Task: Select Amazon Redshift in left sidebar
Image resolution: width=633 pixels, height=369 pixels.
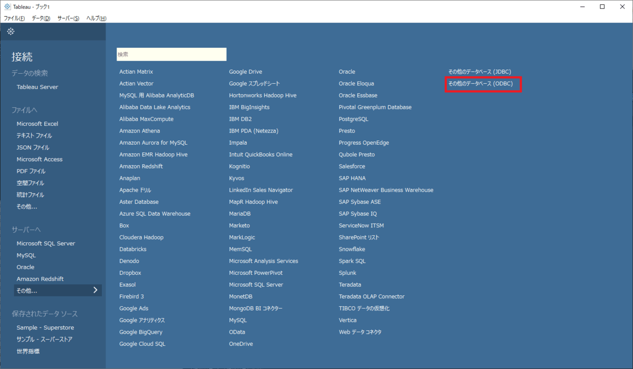Action: [x=40, y=279]
